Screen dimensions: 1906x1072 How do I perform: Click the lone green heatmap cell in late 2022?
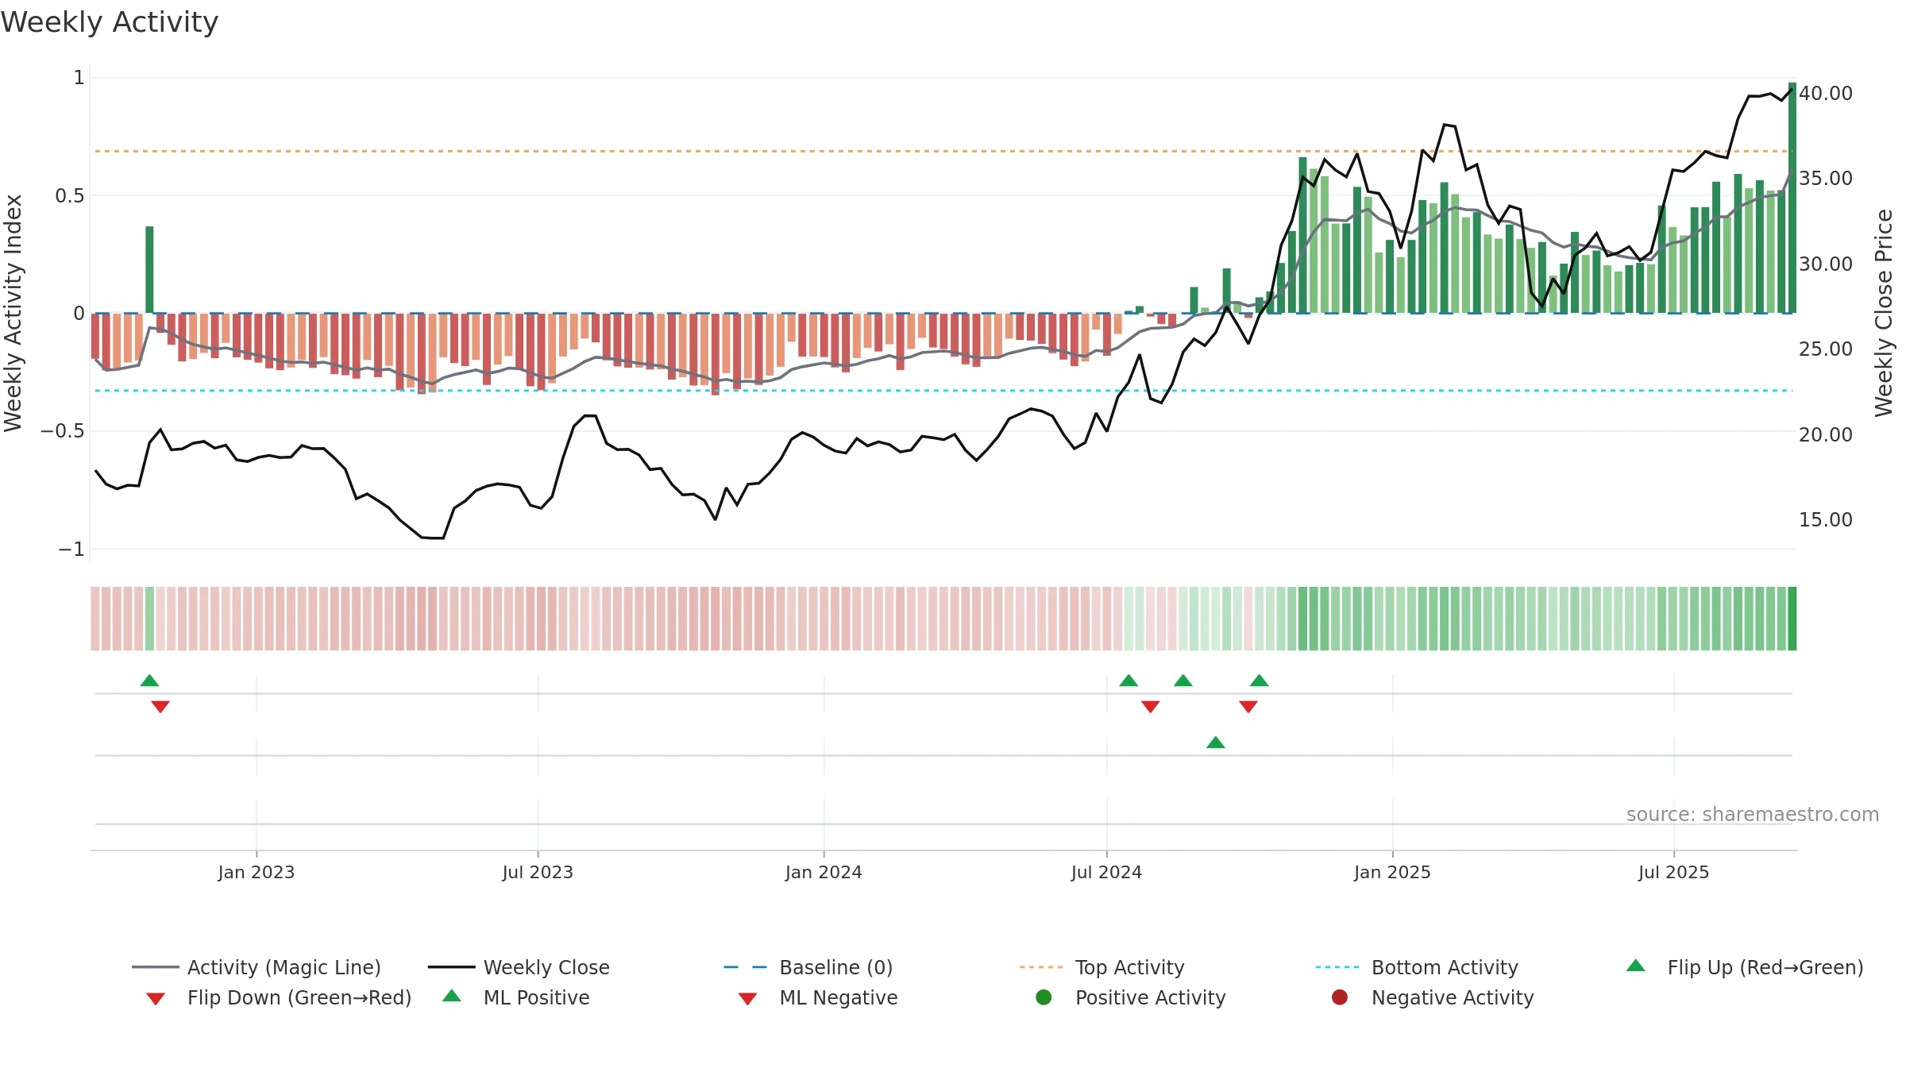[149, 619]
